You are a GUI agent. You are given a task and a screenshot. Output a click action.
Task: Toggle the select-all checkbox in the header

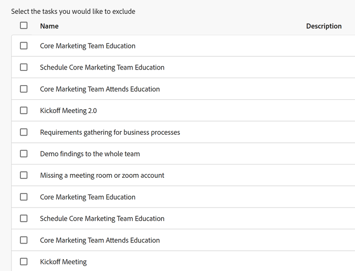24,26
